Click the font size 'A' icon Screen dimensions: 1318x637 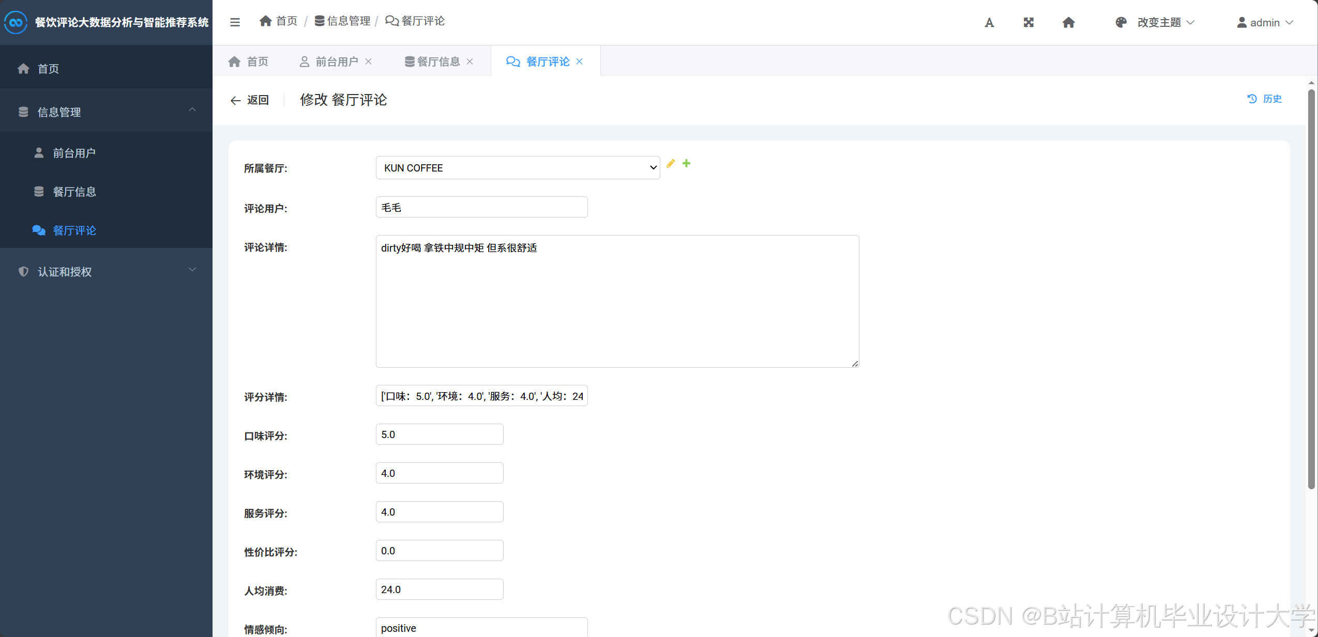tap(989, 23)
